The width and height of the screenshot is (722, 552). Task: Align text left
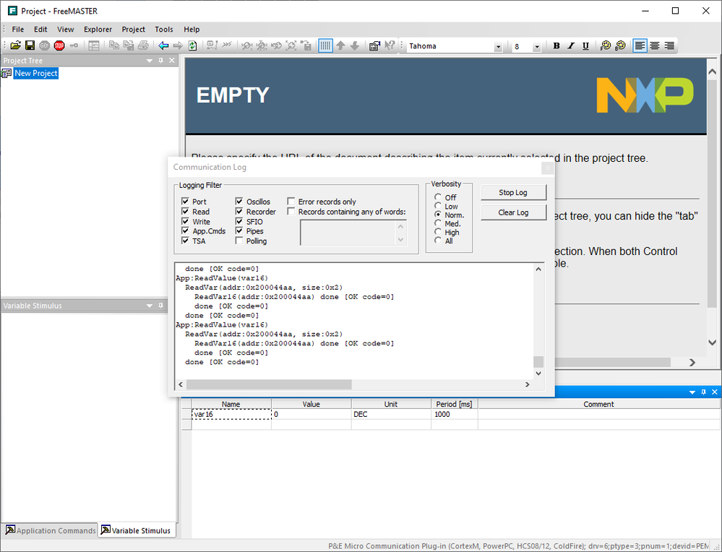pyautogui.click(x=640, y=46)
